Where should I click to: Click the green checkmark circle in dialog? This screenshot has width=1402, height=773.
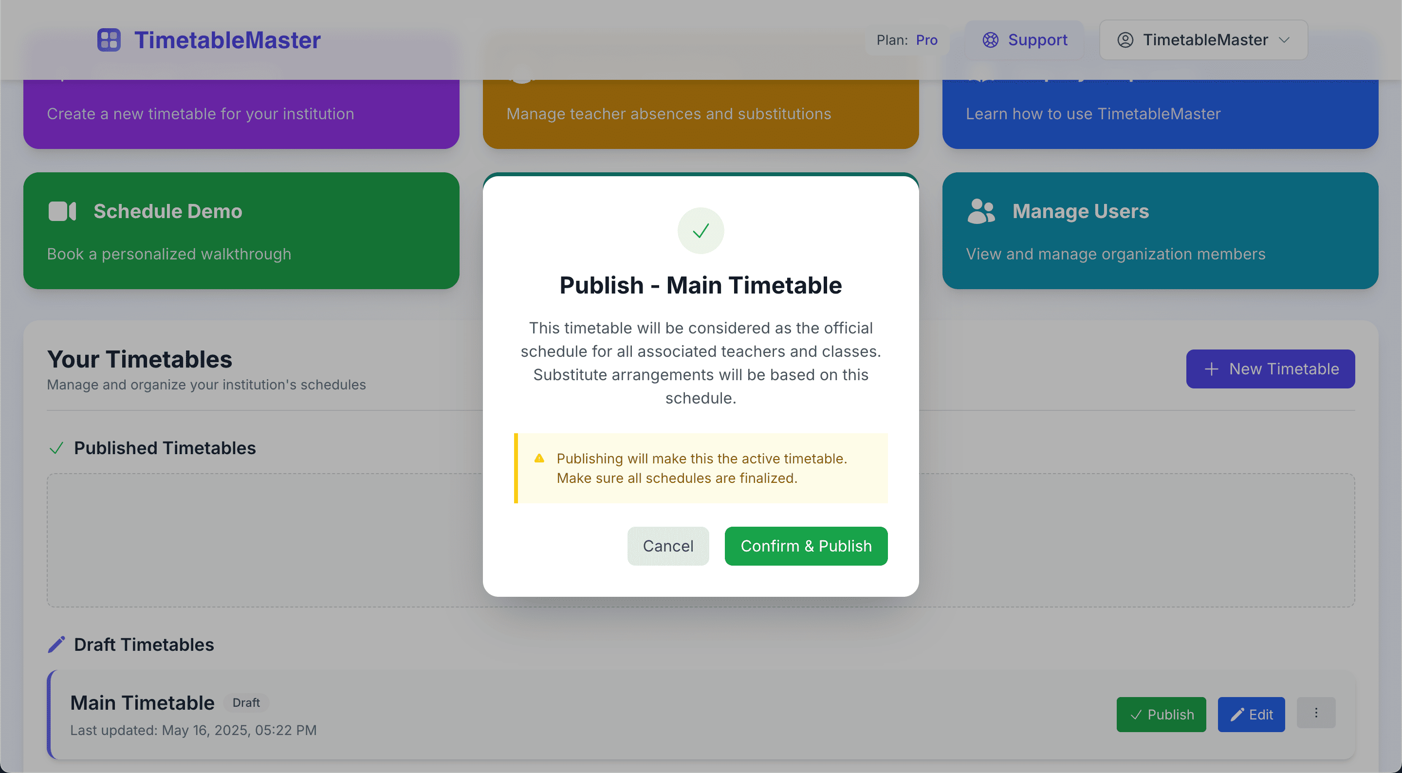701,231
